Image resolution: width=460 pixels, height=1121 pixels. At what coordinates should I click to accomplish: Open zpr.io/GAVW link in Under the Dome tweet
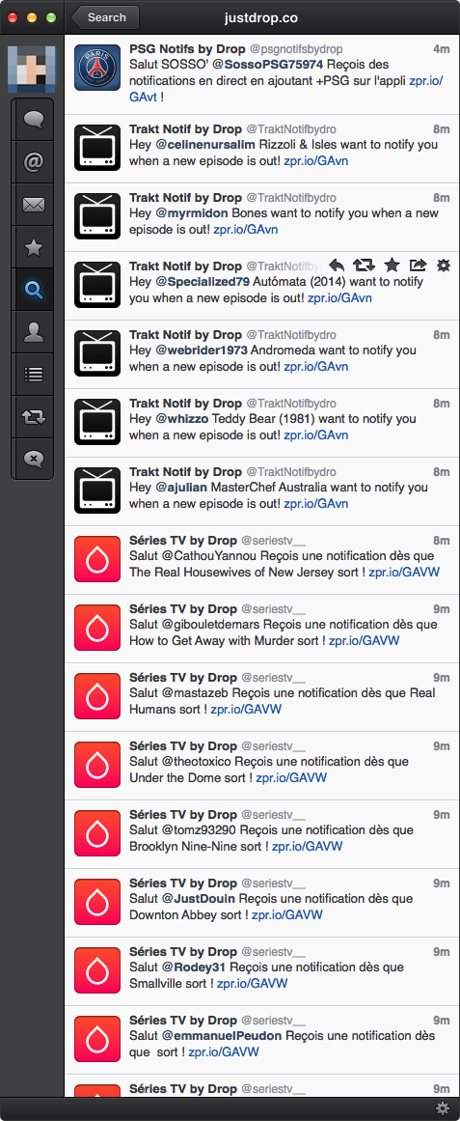click(x=291, y=778)
